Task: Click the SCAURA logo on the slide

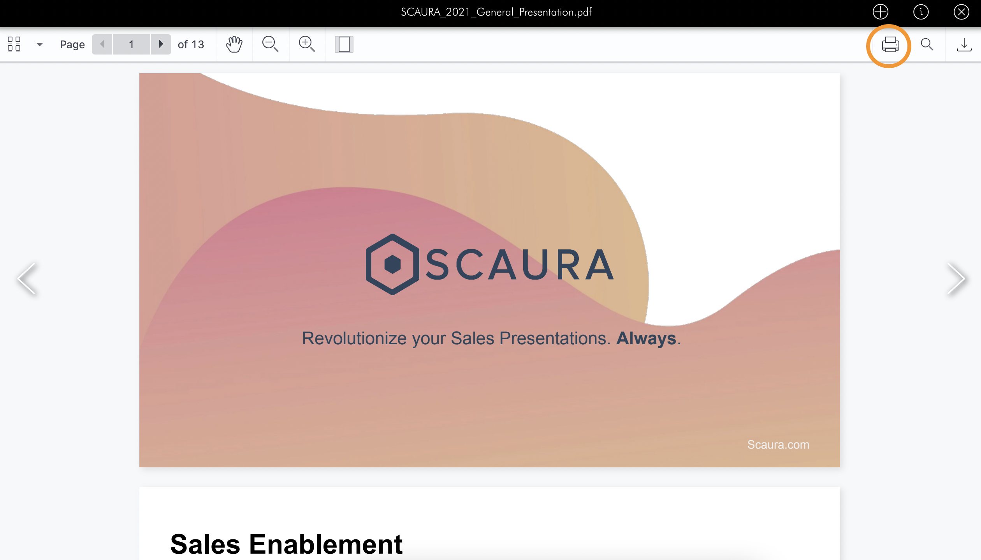Action: 490,264
